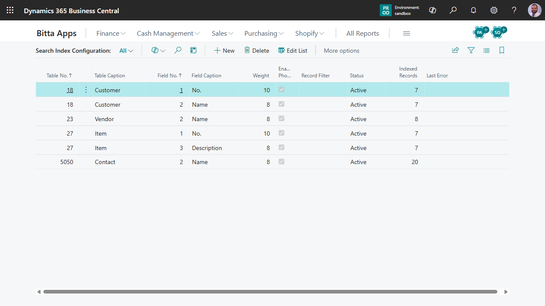Screen dimensions: 545x306
Task: Change the list view layout icon
Action: (486, 50)
